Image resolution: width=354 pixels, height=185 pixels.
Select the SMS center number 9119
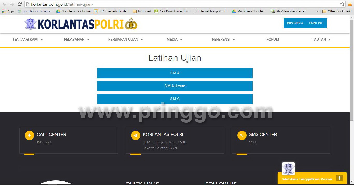[252, 142]
